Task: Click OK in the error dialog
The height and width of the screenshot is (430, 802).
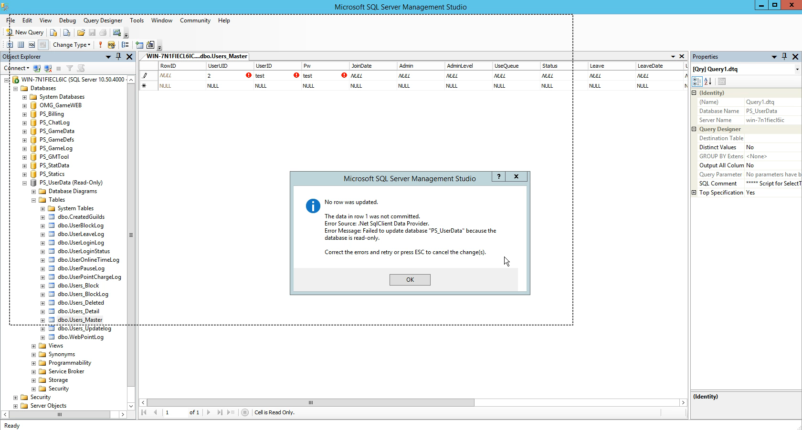Action: point(410,280)
